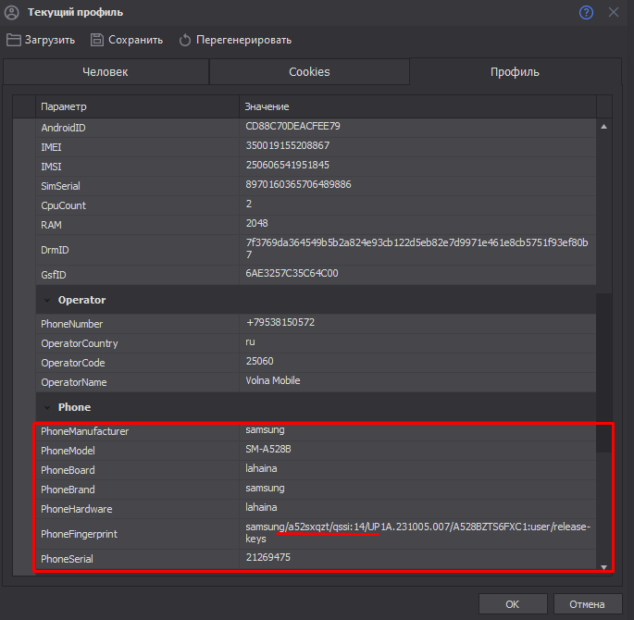Click the CpuCount parameter name
This screenshot has height=620, width=634.
pyautogui.click(x=64, y=205)
